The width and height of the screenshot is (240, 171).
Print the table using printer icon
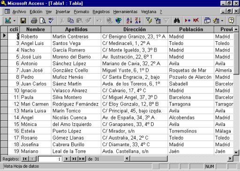[34, 21]
